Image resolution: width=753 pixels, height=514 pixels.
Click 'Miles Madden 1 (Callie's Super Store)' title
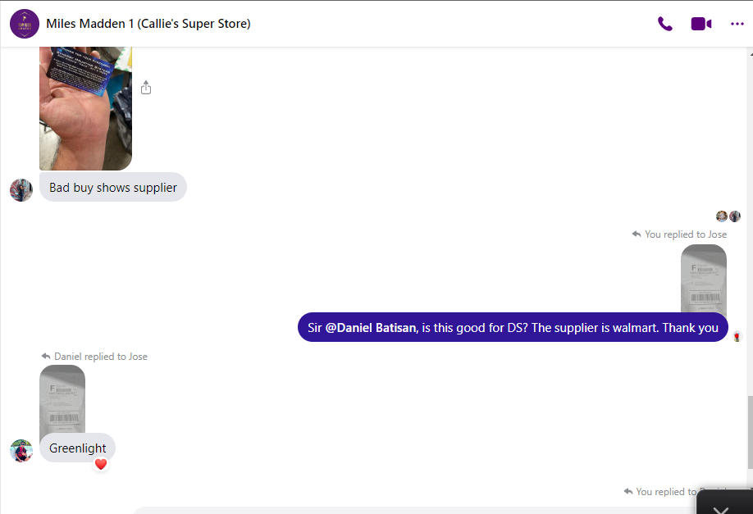point(148,24)
